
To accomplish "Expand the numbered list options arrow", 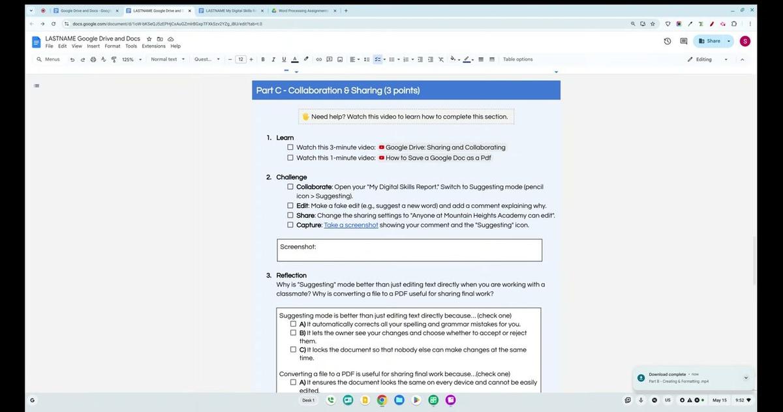I will [x=412, y=59].
